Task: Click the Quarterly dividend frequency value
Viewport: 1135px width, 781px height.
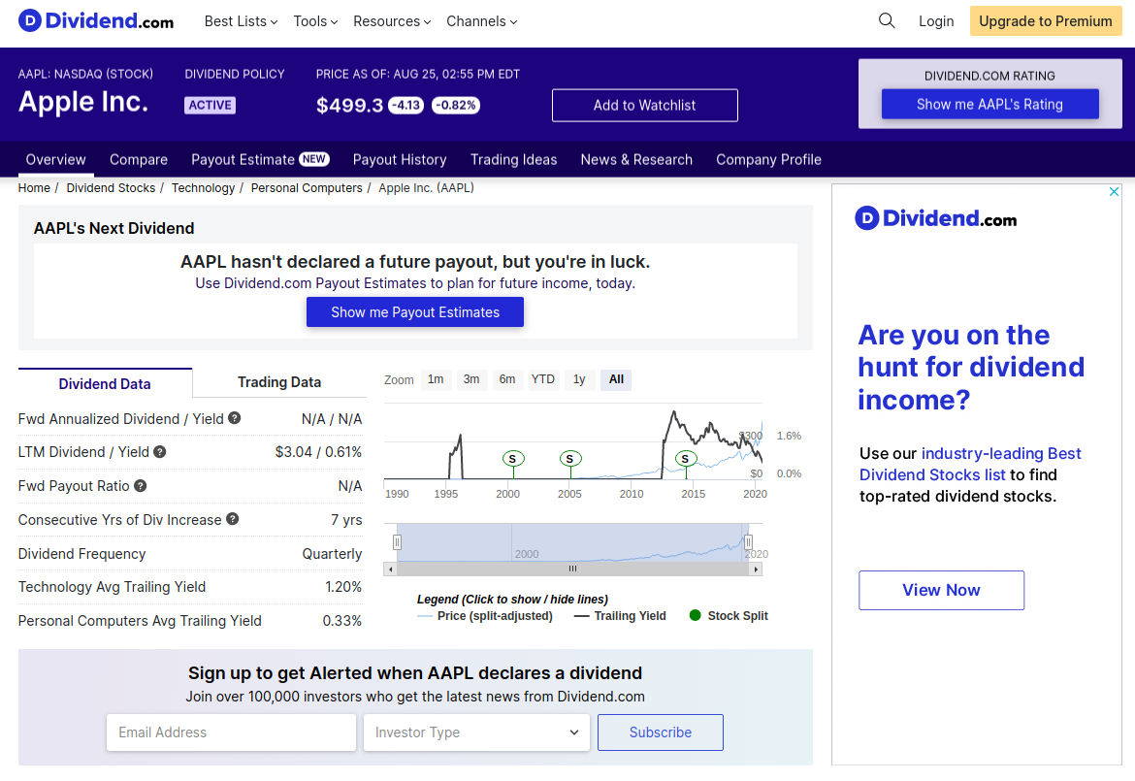Action: 332,554
